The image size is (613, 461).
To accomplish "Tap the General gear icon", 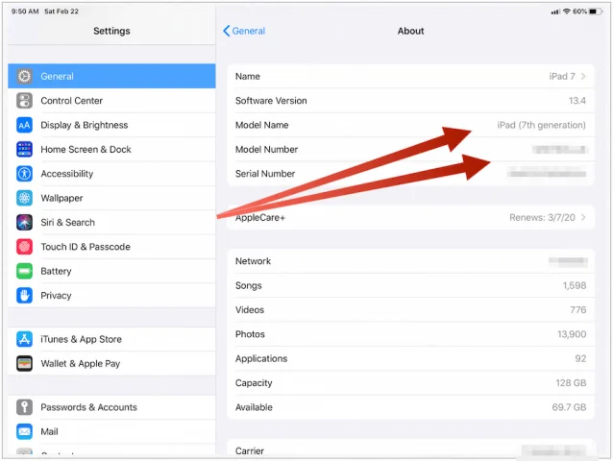I will tap(24, 76).
